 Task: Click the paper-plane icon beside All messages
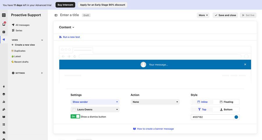[13, 25]
